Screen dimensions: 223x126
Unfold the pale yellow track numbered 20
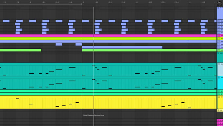[218, 110]
